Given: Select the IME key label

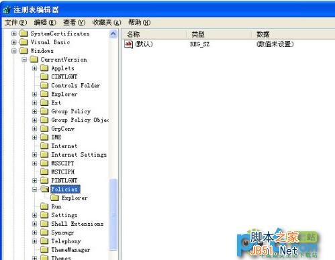Looking at the screenshot, I should 56,137.
